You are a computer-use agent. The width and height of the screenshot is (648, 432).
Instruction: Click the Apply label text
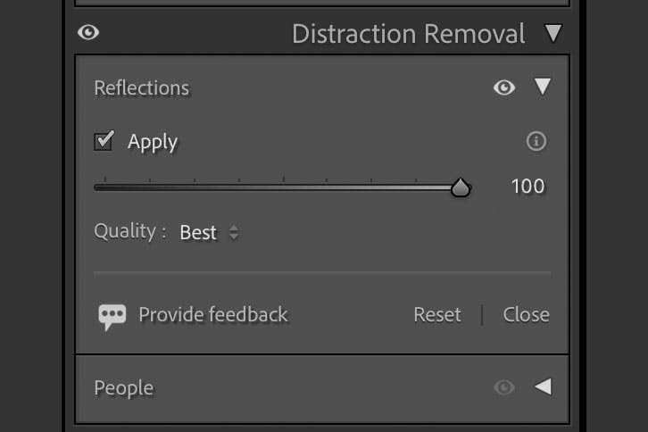[x=153, y=143]
